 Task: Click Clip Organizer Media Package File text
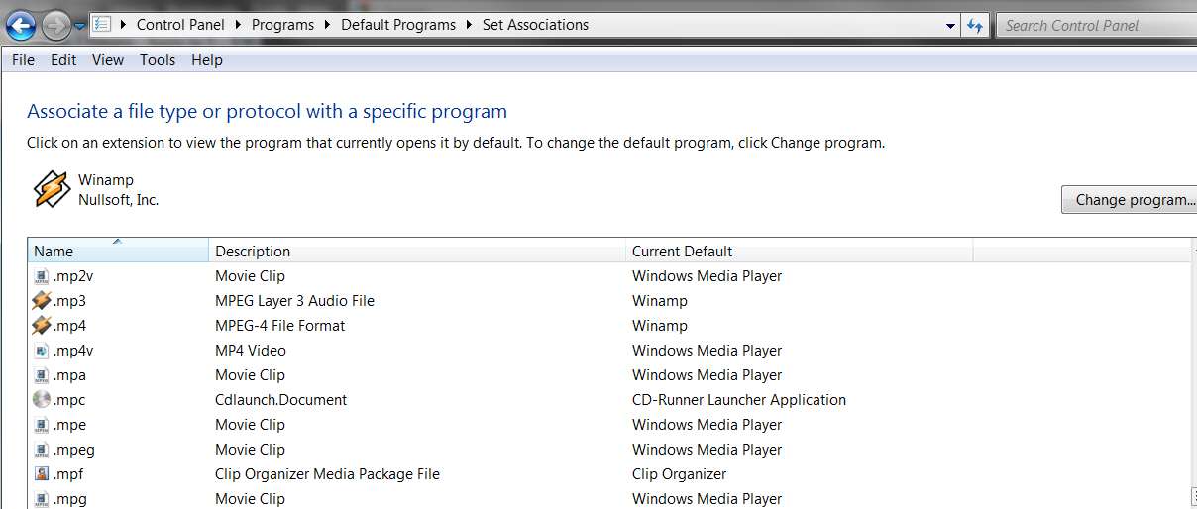[327, 474]
